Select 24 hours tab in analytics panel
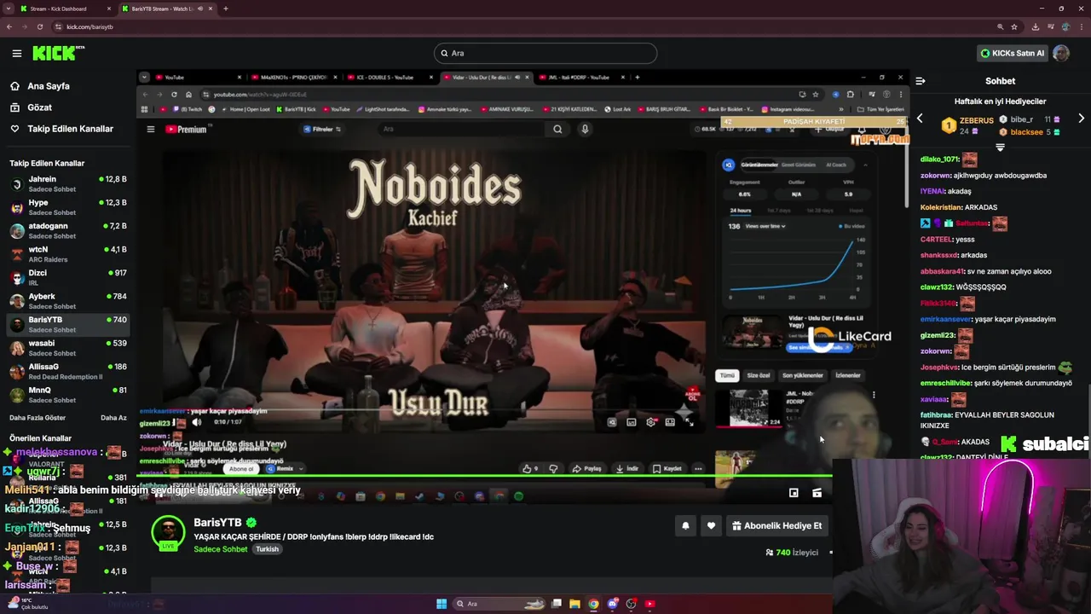The height and width of the screenshot is (614, 1091). click(741, 211)
